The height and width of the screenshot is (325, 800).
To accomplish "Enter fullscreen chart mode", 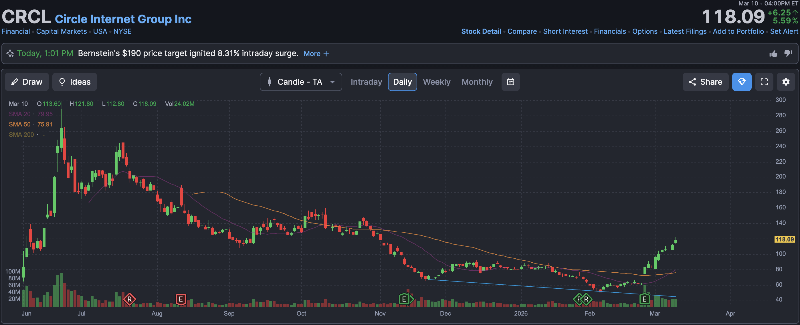I will tap(764, 82).
